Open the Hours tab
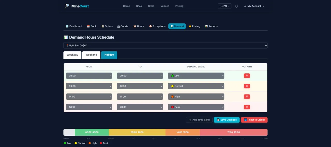The height and width of the screenshot is (147, 331). [x=139, y=26]
